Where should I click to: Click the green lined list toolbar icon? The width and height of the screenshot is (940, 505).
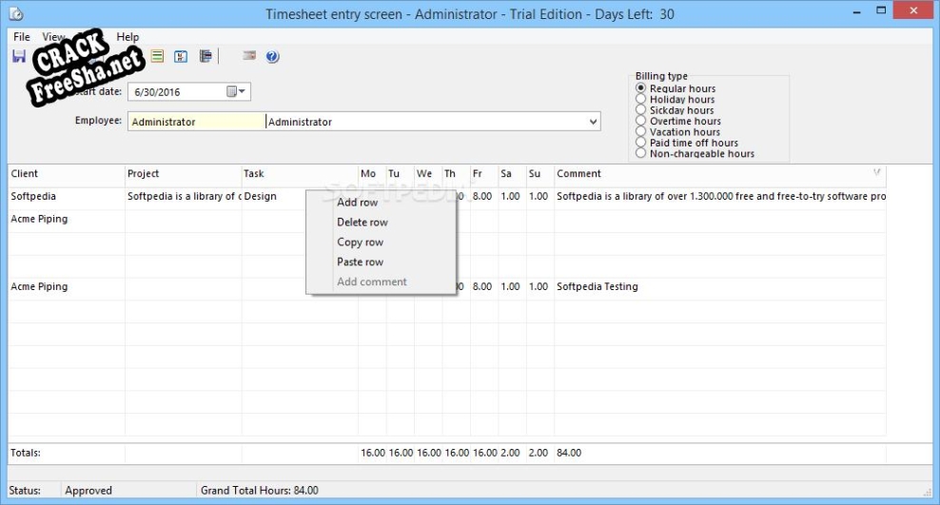pyautogui.click(x=158, y=57)
